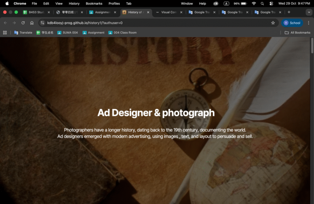Click the back navigation arrow
This screenshot has width=314, height=204.
[x=5, y=23]
